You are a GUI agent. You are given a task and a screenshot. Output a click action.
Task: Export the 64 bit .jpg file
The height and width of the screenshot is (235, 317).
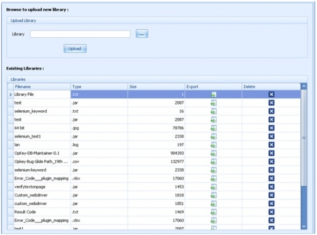[214, 128]
